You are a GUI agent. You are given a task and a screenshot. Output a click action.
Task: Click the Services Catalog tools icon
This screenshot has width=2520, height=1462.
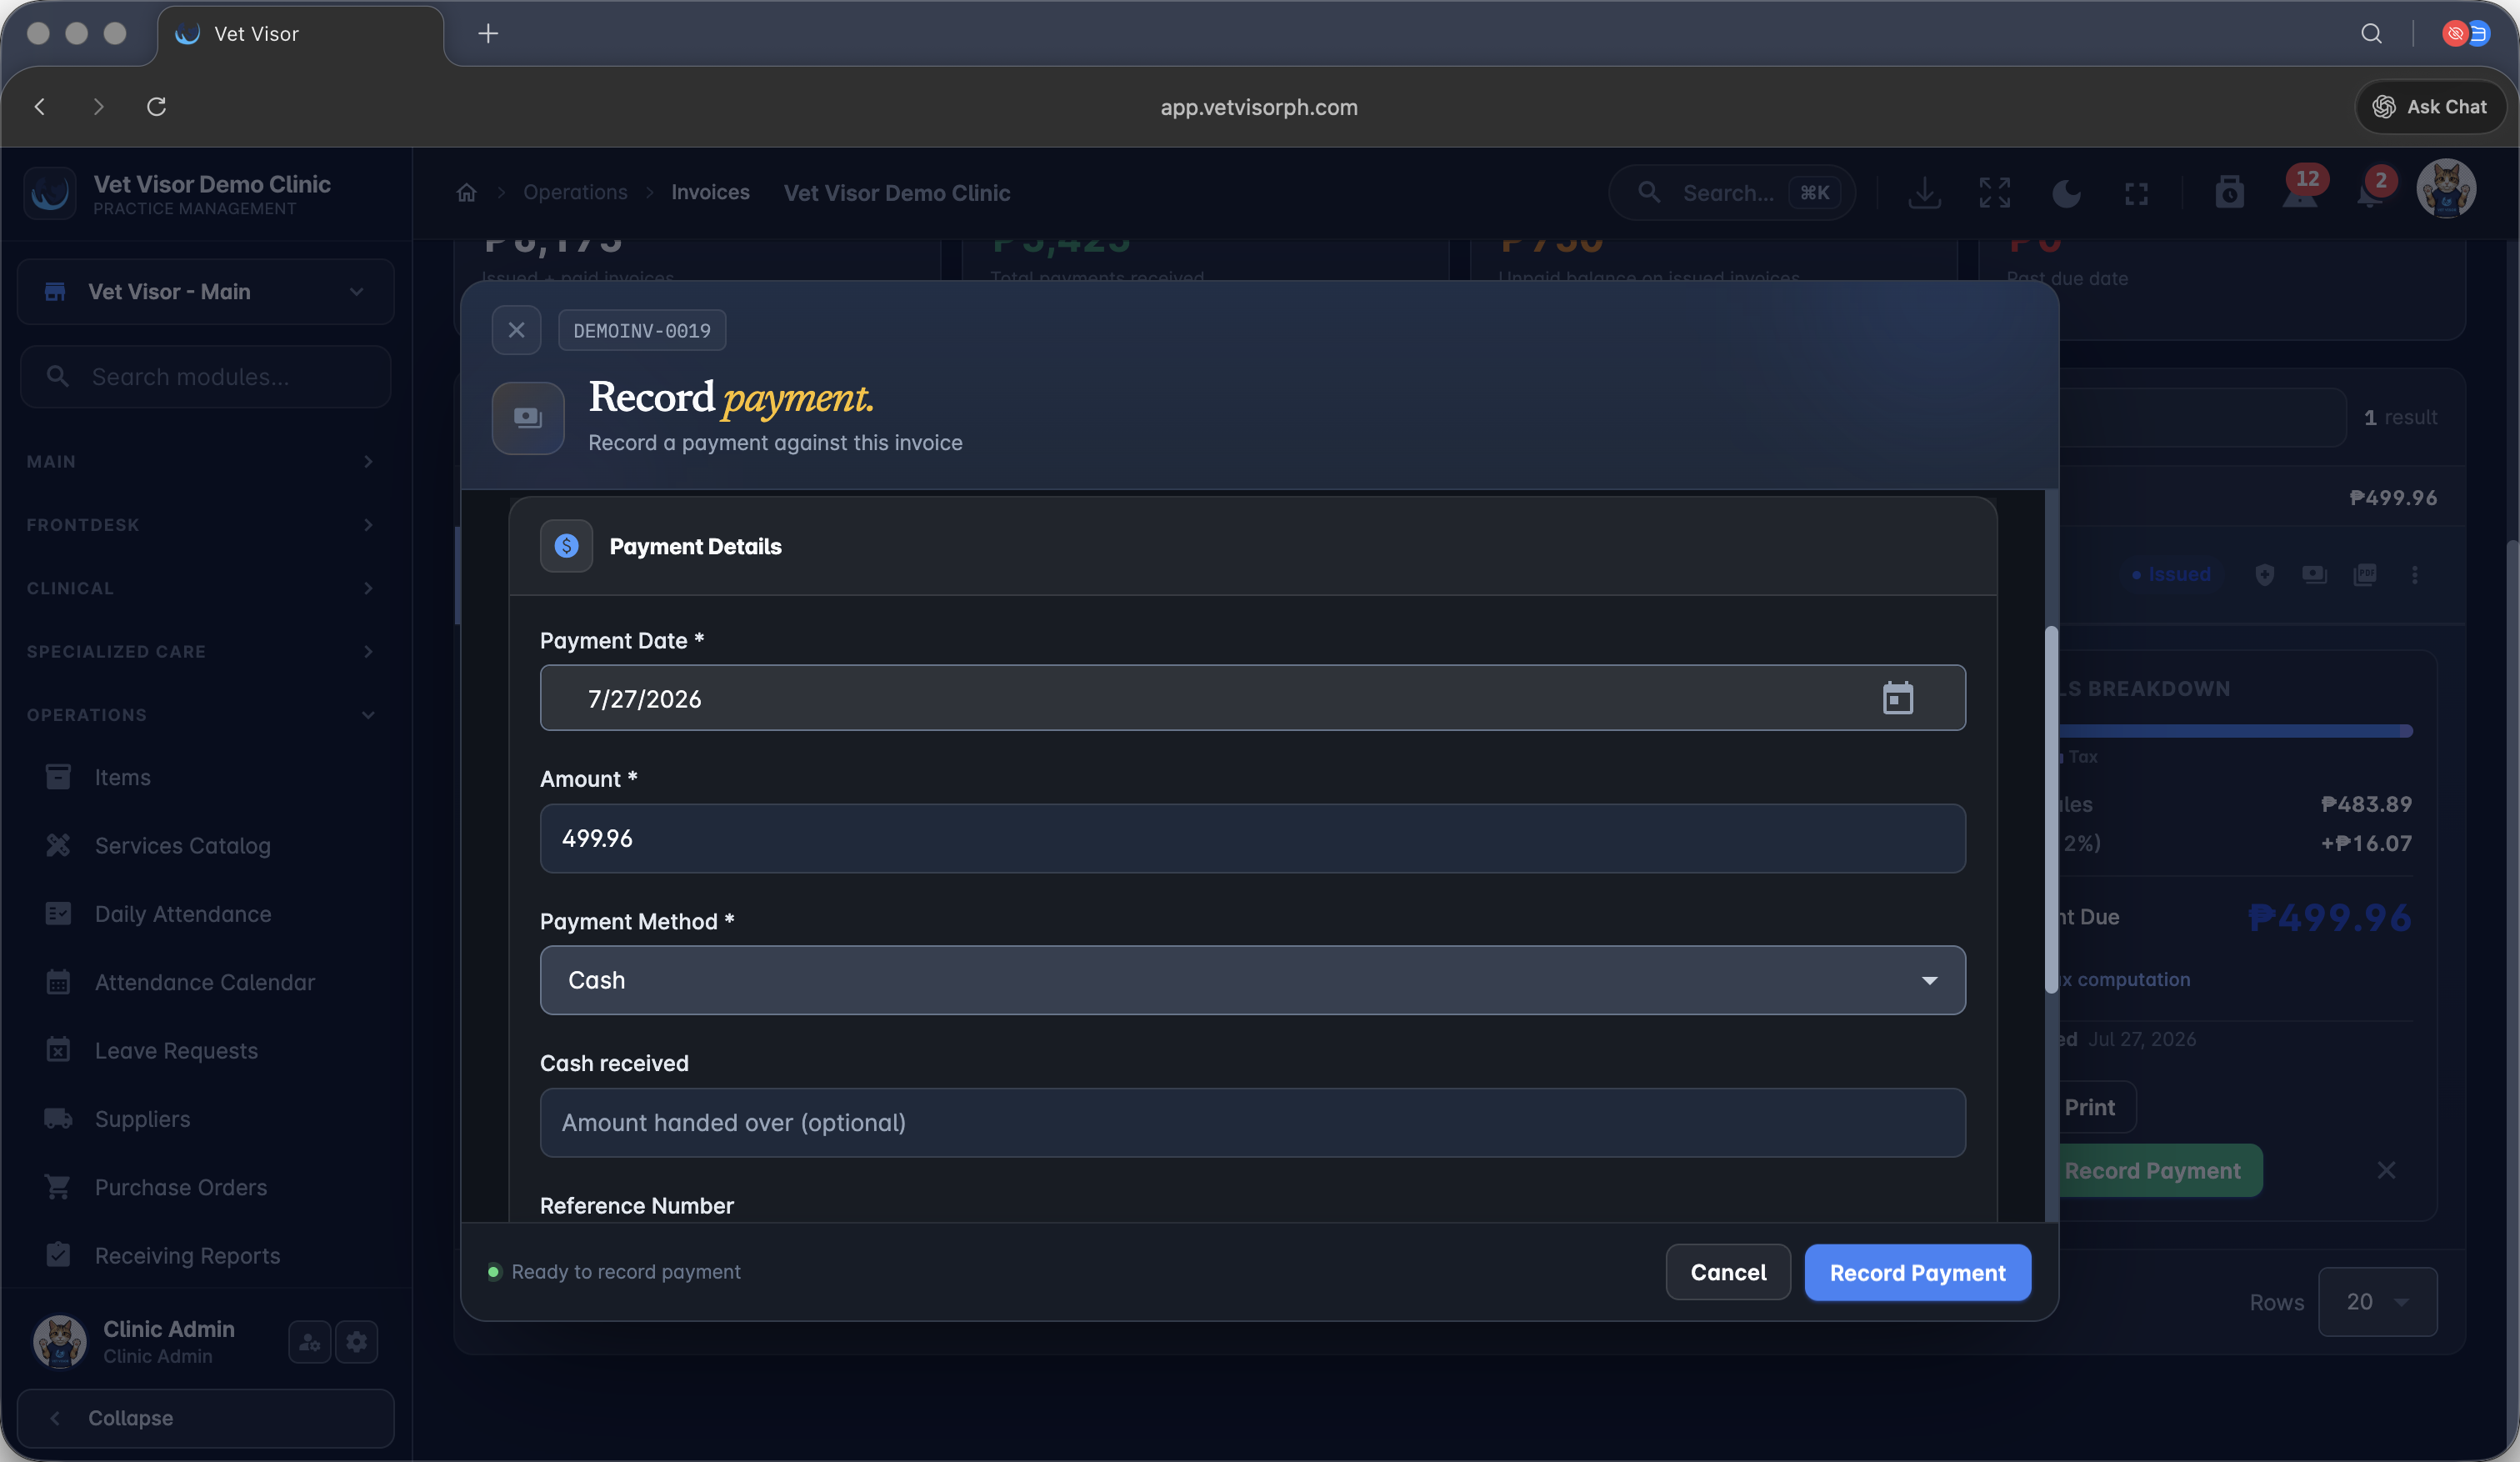point(58,845)
